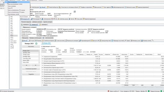Click clock icon of 'Периоды отсутствия' tab
This screenshot has width=164, height=92.
point(112,41)
